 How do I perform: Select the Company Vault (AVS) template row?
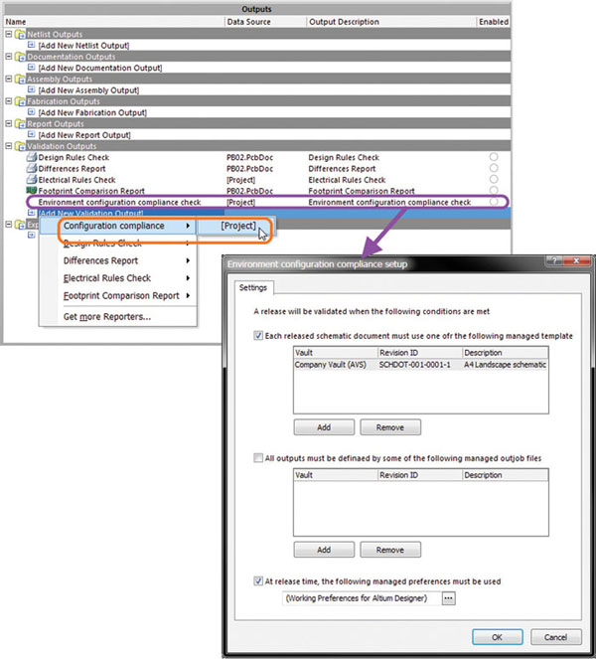334,365
